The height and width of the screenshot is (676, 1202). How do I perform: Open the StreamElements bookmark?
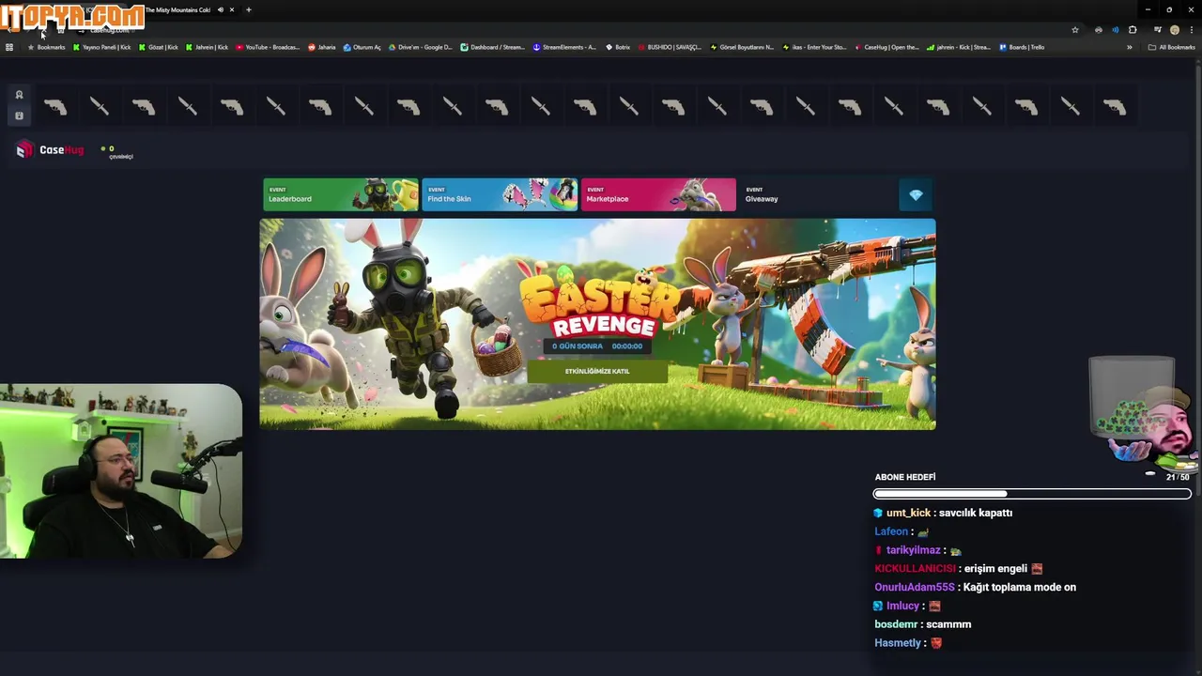click(564, 47)
